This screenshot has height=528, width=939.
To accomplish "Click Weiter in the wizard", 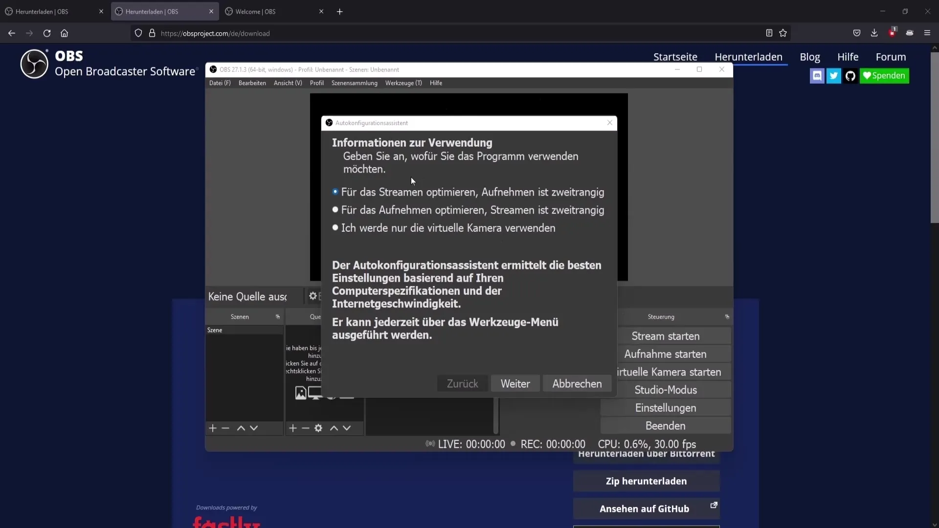I will point(515,384).
